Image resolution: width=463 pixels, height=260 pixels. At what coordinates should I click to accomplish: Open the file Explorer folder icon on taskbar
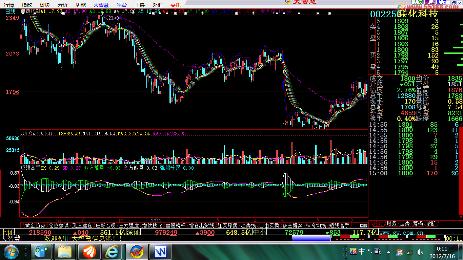click(65, 252)
